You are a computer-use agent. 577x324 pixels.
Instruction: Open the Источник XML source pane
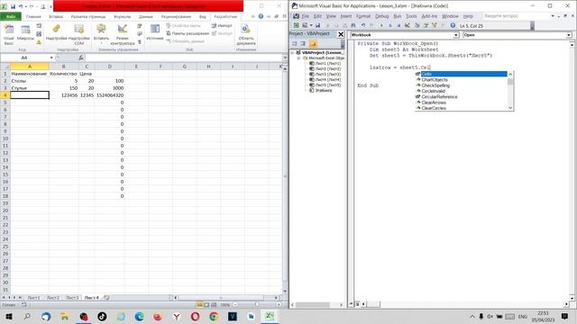click(x=155, y=33)
